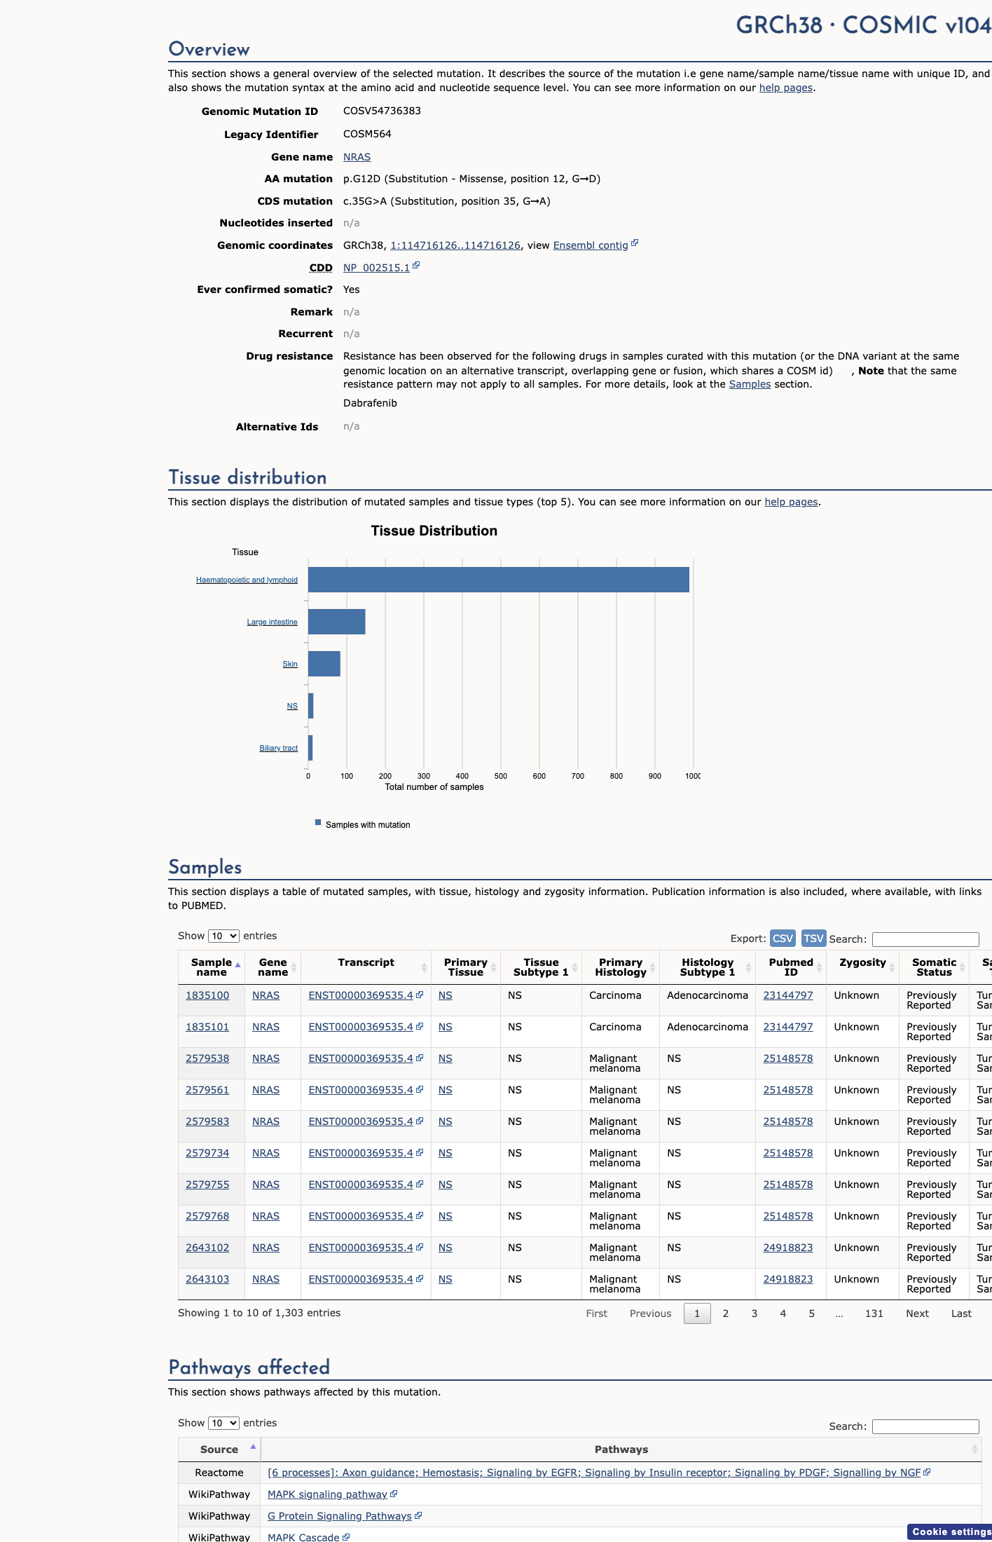The height and width of the screenshot is (1542, 992).
Task: Jump to page 131 of samples
Action: (x=874, y=1314)
